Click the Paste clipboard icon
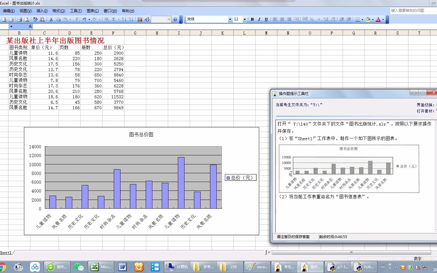437x273 pixels. tap(65, 19)
